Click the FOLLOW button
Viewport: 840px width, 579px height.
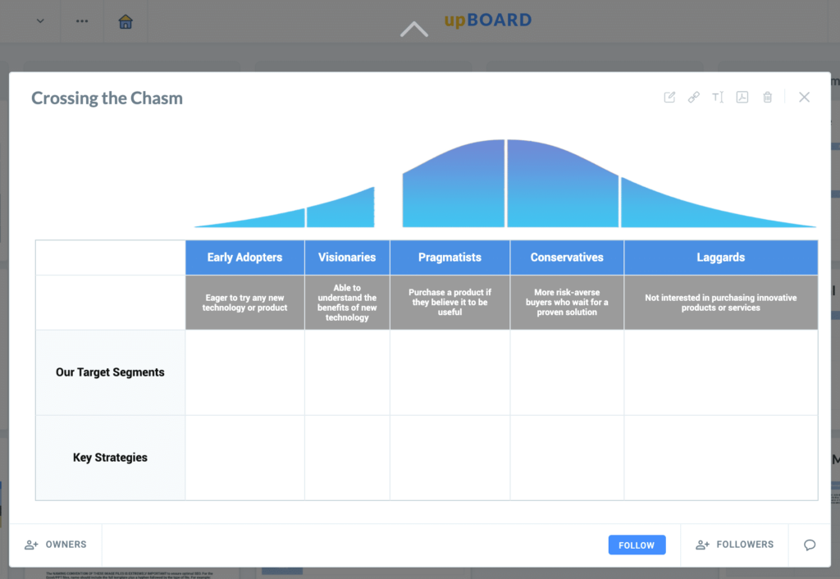pyautogui.click(x=637, y=545)
